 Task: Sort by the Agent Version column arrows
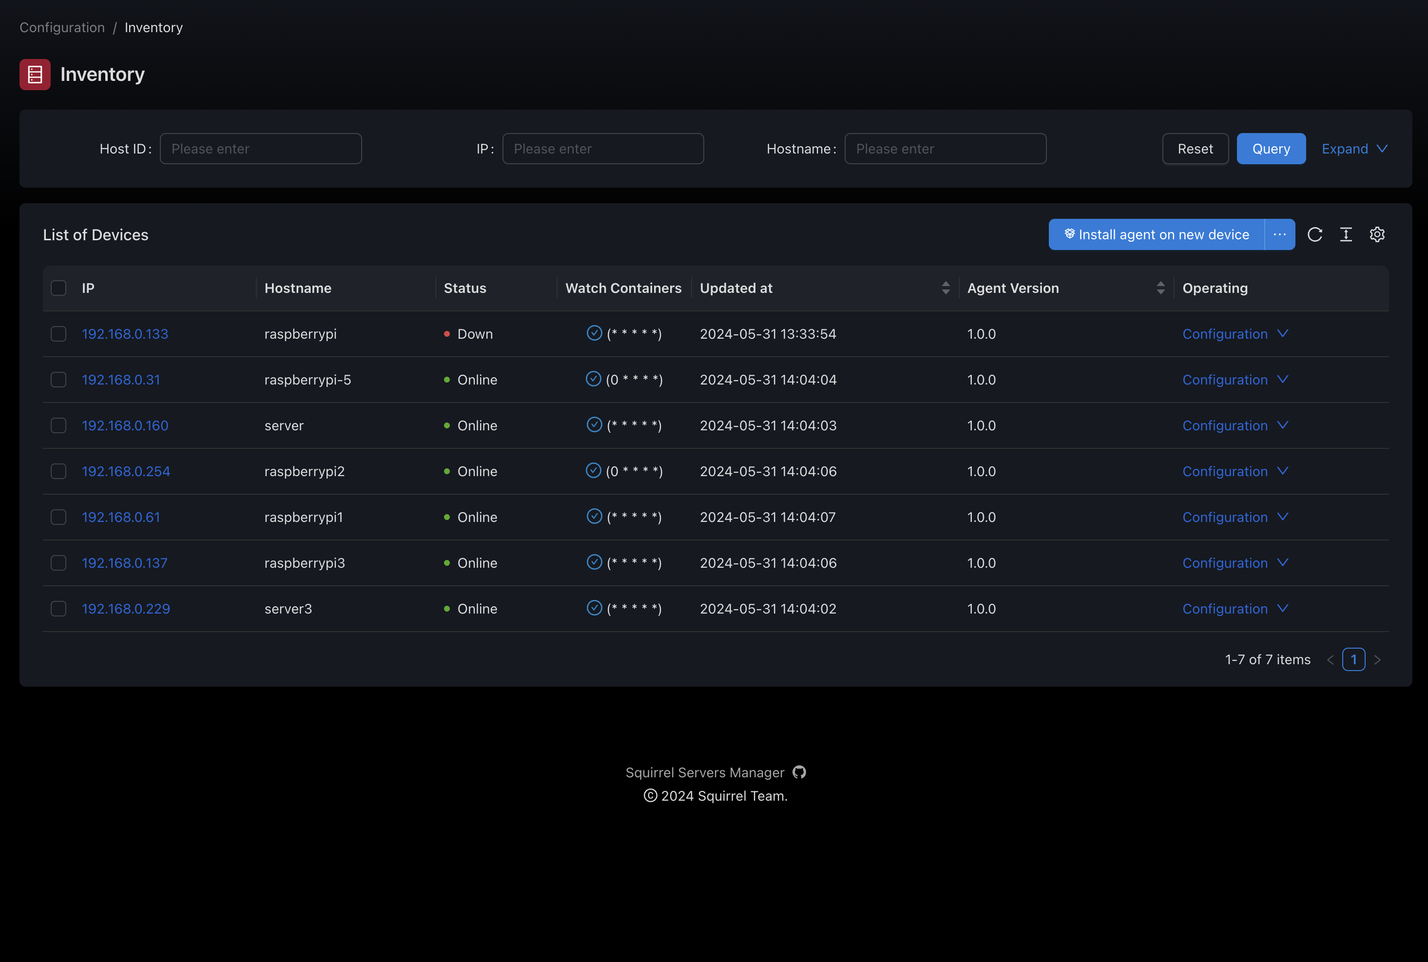[1160, 288]
